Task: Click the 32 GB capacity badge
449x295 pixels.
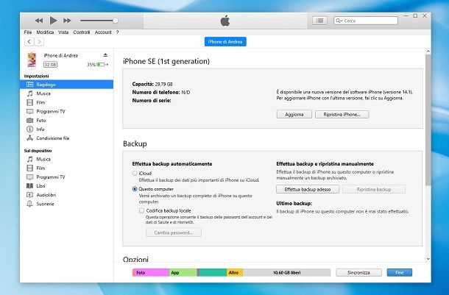Action: coord(50,65)
